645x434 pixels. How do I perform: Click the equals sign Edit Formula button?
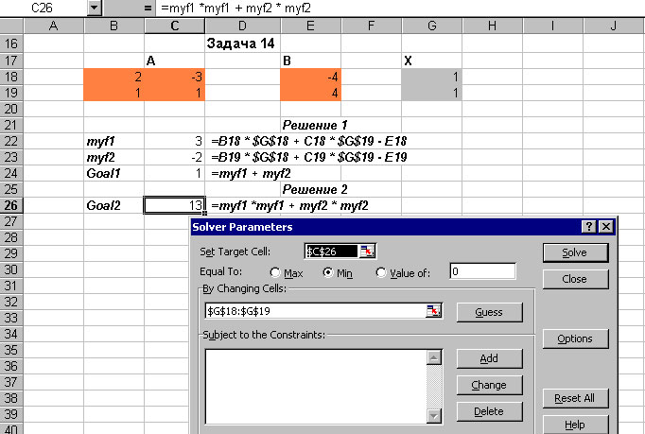[147, 8]
